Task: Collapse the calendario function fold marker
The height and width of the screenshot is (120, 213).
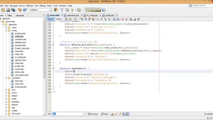Action: 53,68
